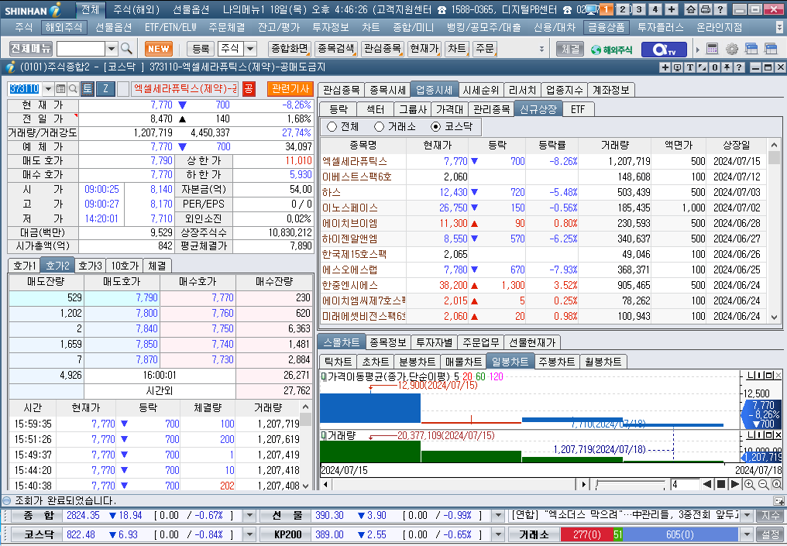Click the Z button next to stock code

(x=105, y=89)
